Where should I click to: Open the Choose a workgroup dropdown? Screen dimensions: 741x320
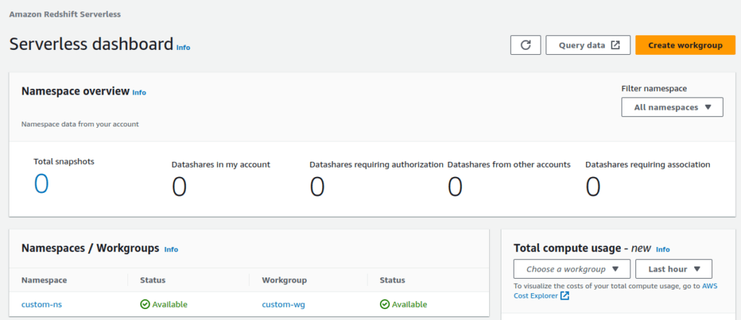[572, 269]
